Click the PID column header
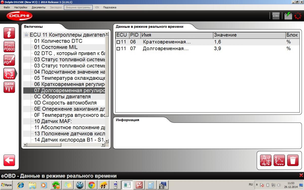The width and height of the screenshot is (304, 190). [135, 35]
